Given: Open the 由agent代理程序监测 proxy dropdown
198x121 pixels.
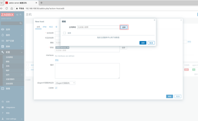Looking at the screenshot, I should click(65, 83).
